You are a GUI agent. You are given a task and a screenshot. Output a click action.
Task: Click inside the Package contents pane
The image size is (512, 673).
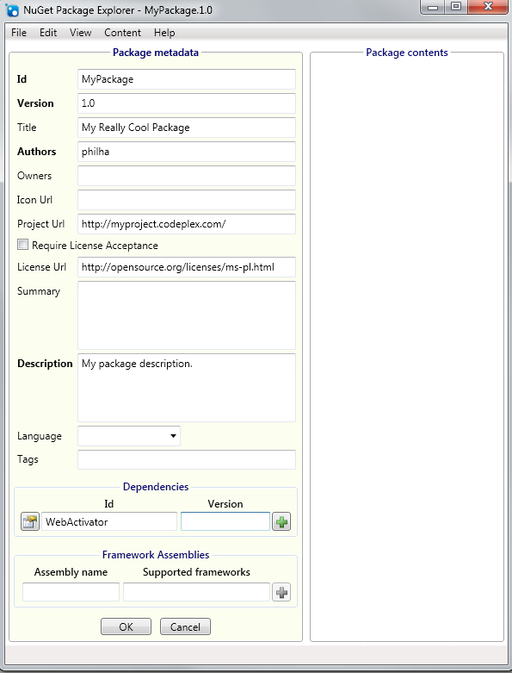[407, 347]
